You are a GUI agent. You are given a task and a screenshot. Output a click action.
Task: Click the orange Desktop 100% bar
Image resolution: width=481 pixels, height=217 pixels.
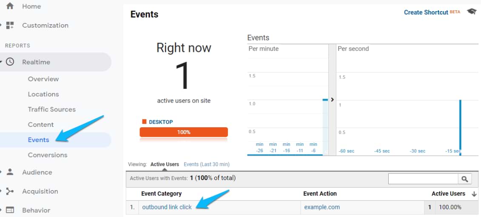point(184,132)
